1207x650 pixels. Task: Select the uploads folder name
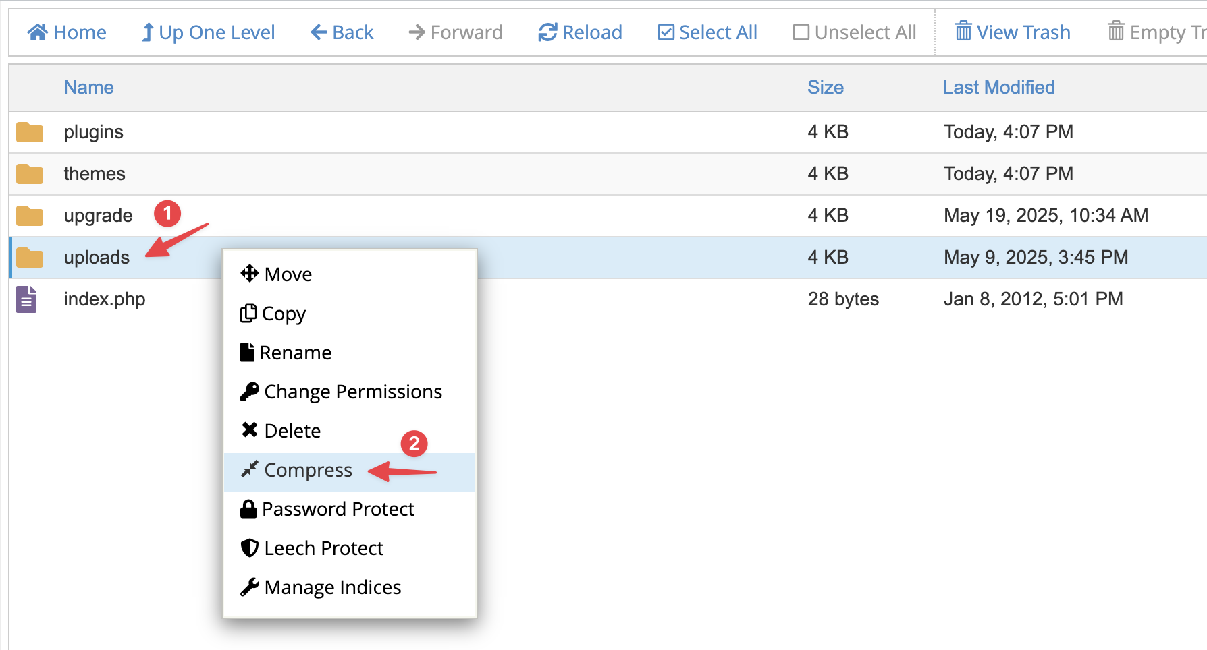(97, 258)
